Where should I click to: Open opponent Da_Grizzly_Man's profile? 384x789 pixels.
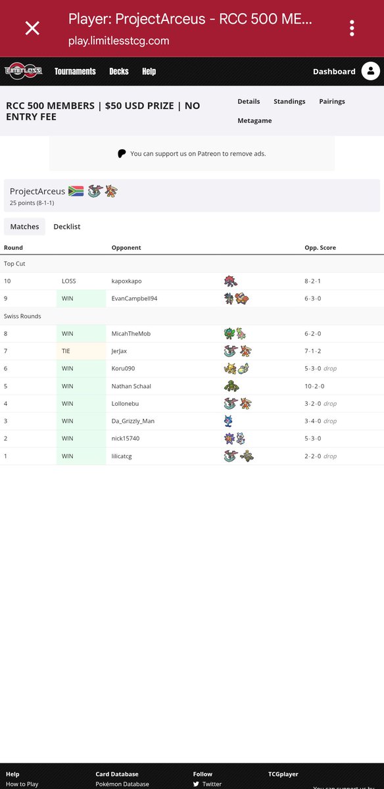133,421
